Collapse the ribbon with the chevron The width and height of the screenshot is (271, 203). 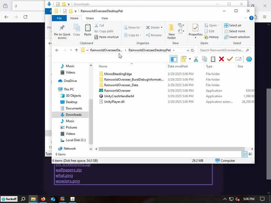pos(245,18)
